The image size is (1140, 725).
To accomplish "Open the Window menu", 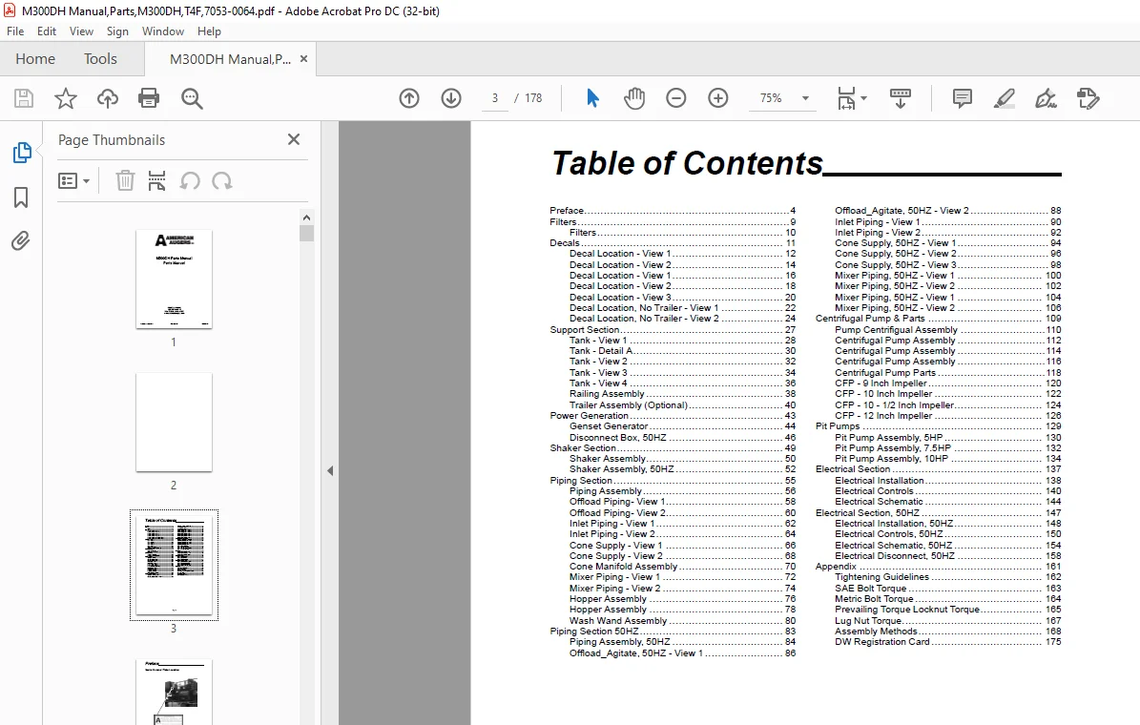I will [163, 31].
